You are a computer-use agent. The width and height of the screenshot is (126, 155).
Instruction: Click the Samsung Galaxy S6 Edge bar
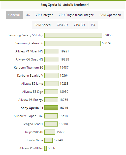(73, 35)
